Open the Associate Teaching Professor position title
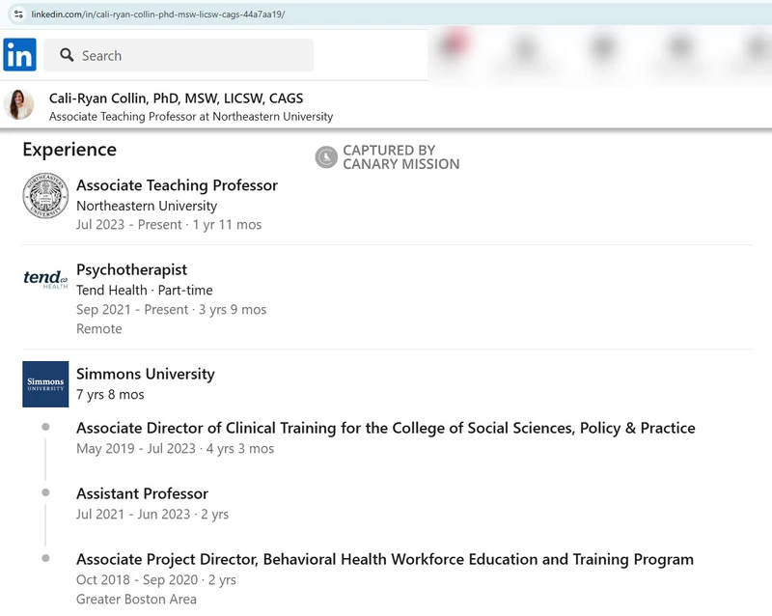 [x=177, y=185]
